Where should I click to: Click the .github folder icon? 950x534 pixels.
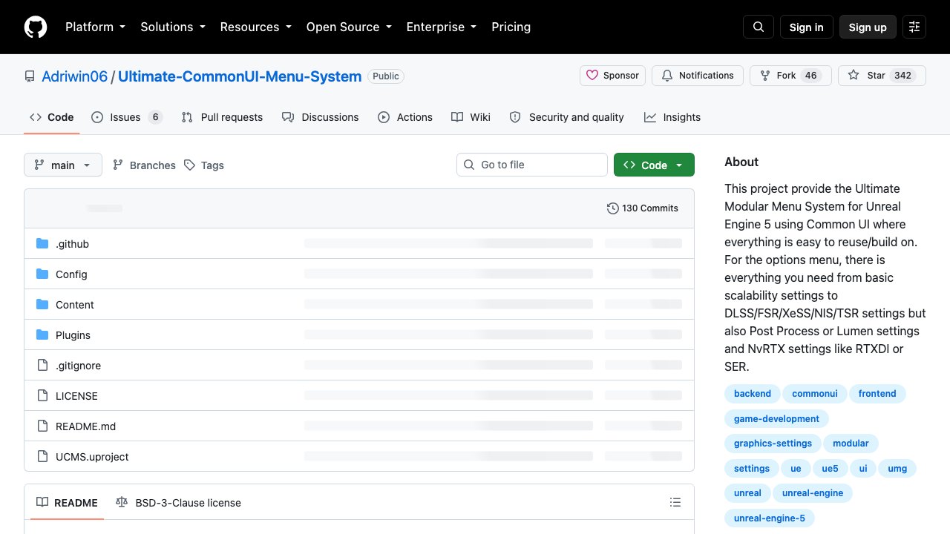coord(42,244)
